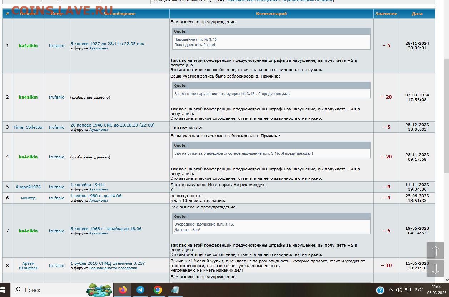Open network settings tray icon
The image size is (449, 297).
coord(408,290)
